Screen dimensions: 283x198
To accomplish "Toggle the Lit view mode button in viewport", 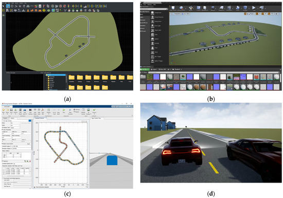I will click(x=183, y=14).
